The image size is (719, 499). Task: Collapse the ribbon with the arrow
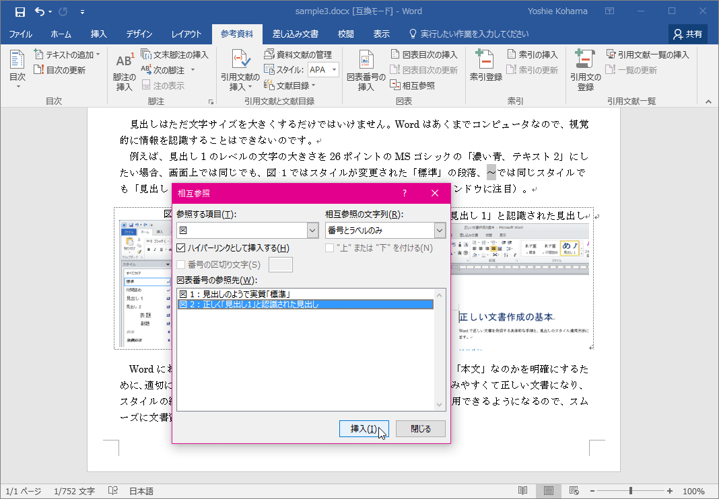click(708, 102)
